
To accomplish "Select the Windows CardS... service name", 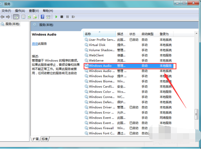I will pos(102,86).
